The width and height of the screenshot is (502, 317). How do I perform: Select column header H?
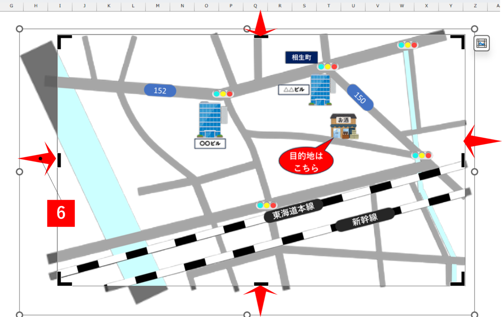(36, 6)
